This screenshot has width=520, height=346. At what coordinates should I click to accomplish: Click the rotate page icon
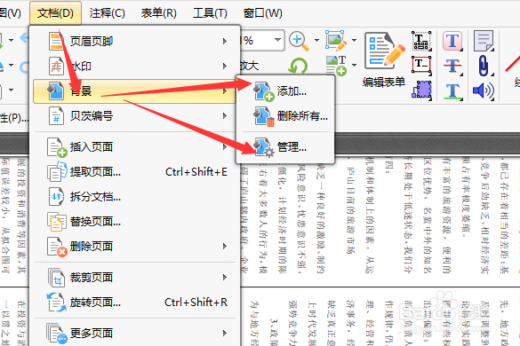click(x=56, y=303)
